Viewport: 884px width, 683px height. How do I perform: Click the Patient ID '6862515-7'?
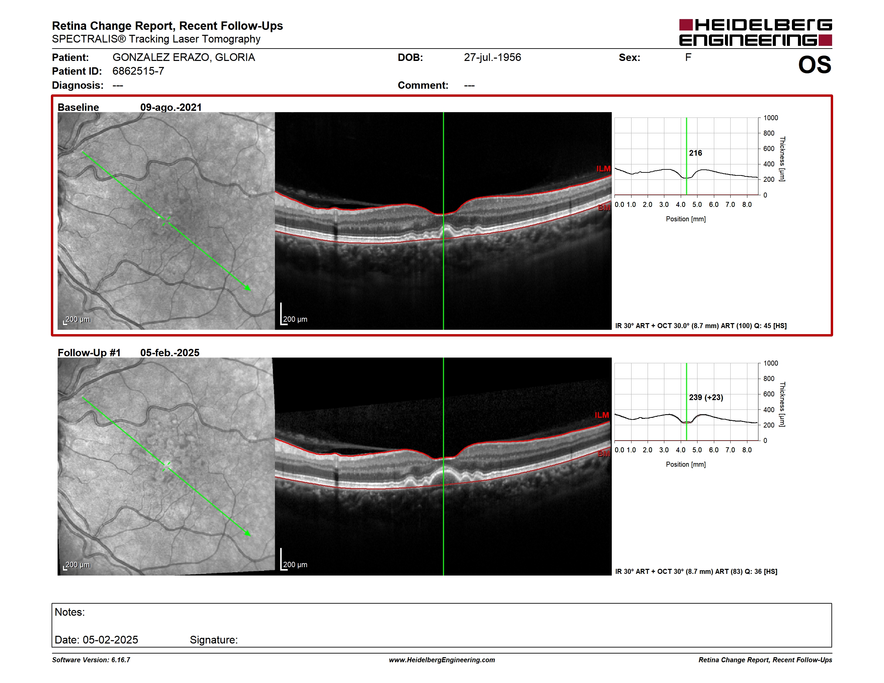coord(138,71)
